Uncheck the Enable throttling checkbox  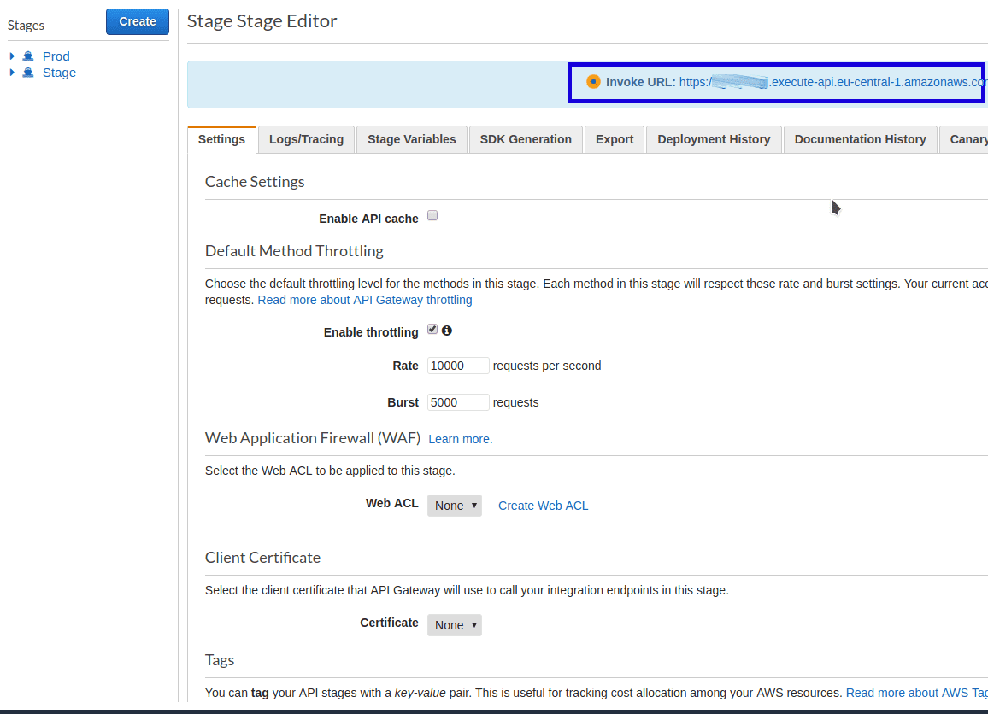pyautogui.click(x=432, y=330)
